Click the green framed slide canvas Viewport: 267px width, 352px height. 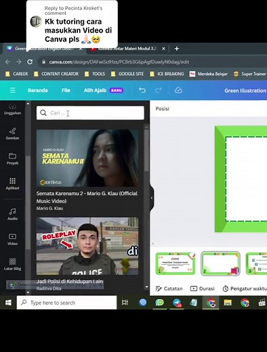click(x=241, y=179)
